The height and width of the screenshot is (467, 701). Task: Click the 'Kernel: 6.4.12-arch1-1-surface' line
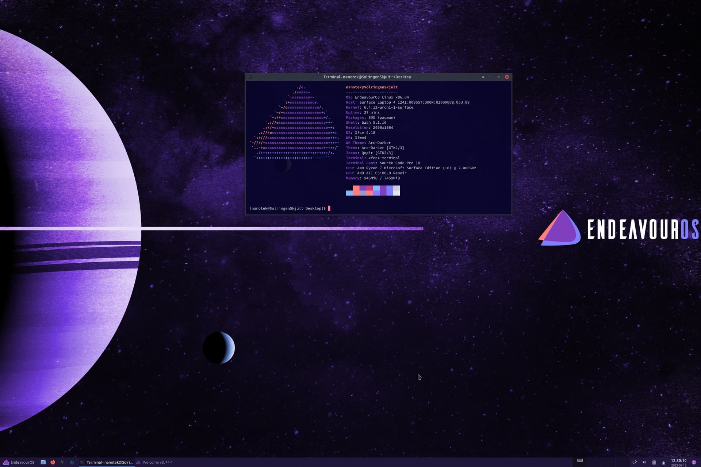[x=379, y=108]
